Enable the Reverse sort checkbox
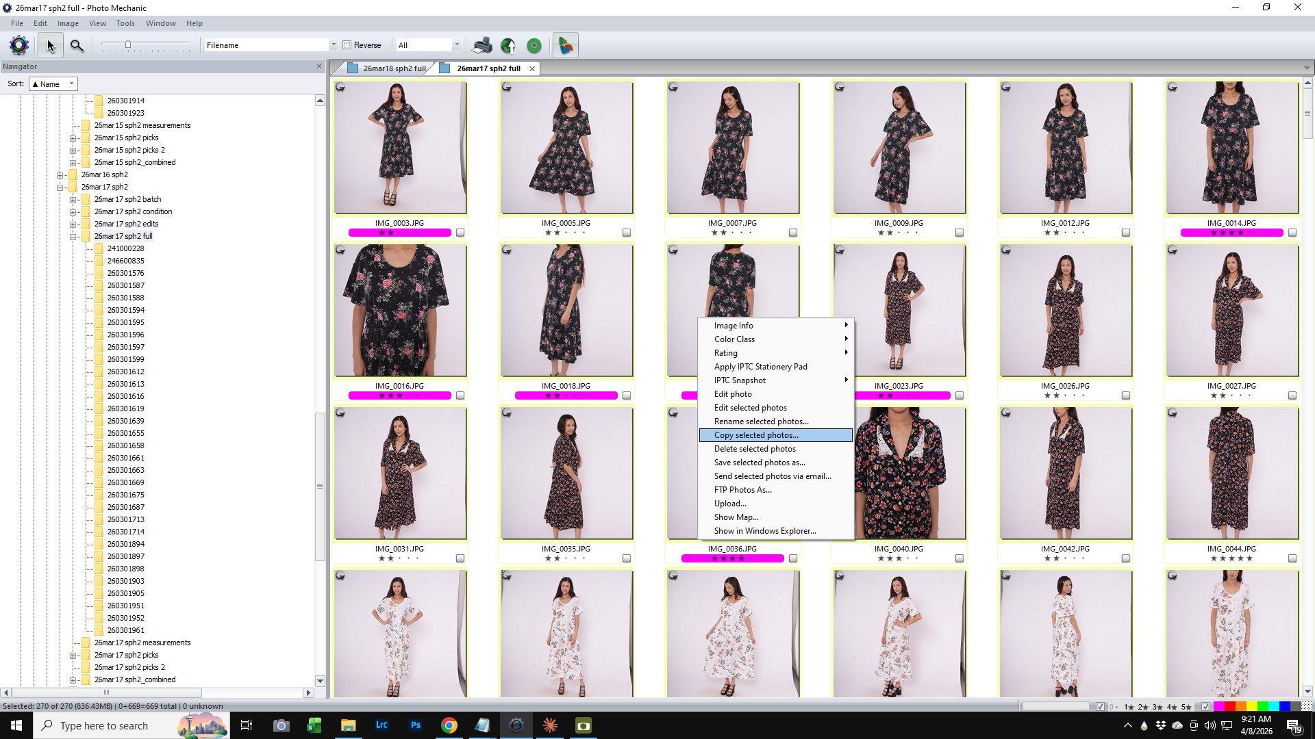Viewport: 1315px width, 739px height. 347,45
